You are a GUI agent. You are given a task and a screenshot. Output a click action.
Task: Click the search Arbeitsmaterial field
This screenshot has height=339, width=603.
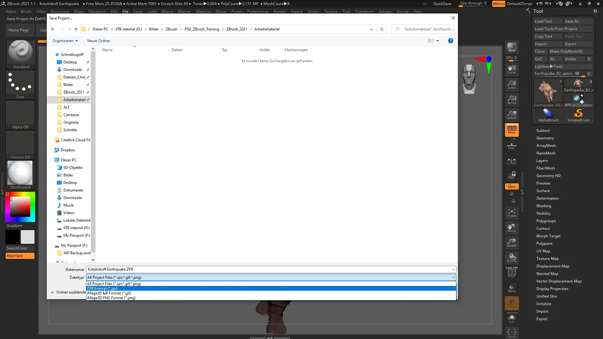click(422, 29)
